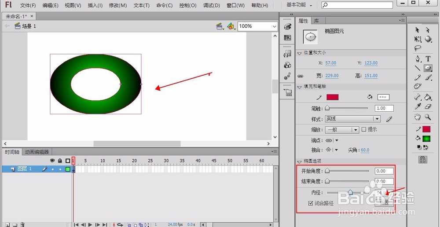Toggle all layers visibility eye header
Viewport: 440px width, 227px height.
[52, 161]
